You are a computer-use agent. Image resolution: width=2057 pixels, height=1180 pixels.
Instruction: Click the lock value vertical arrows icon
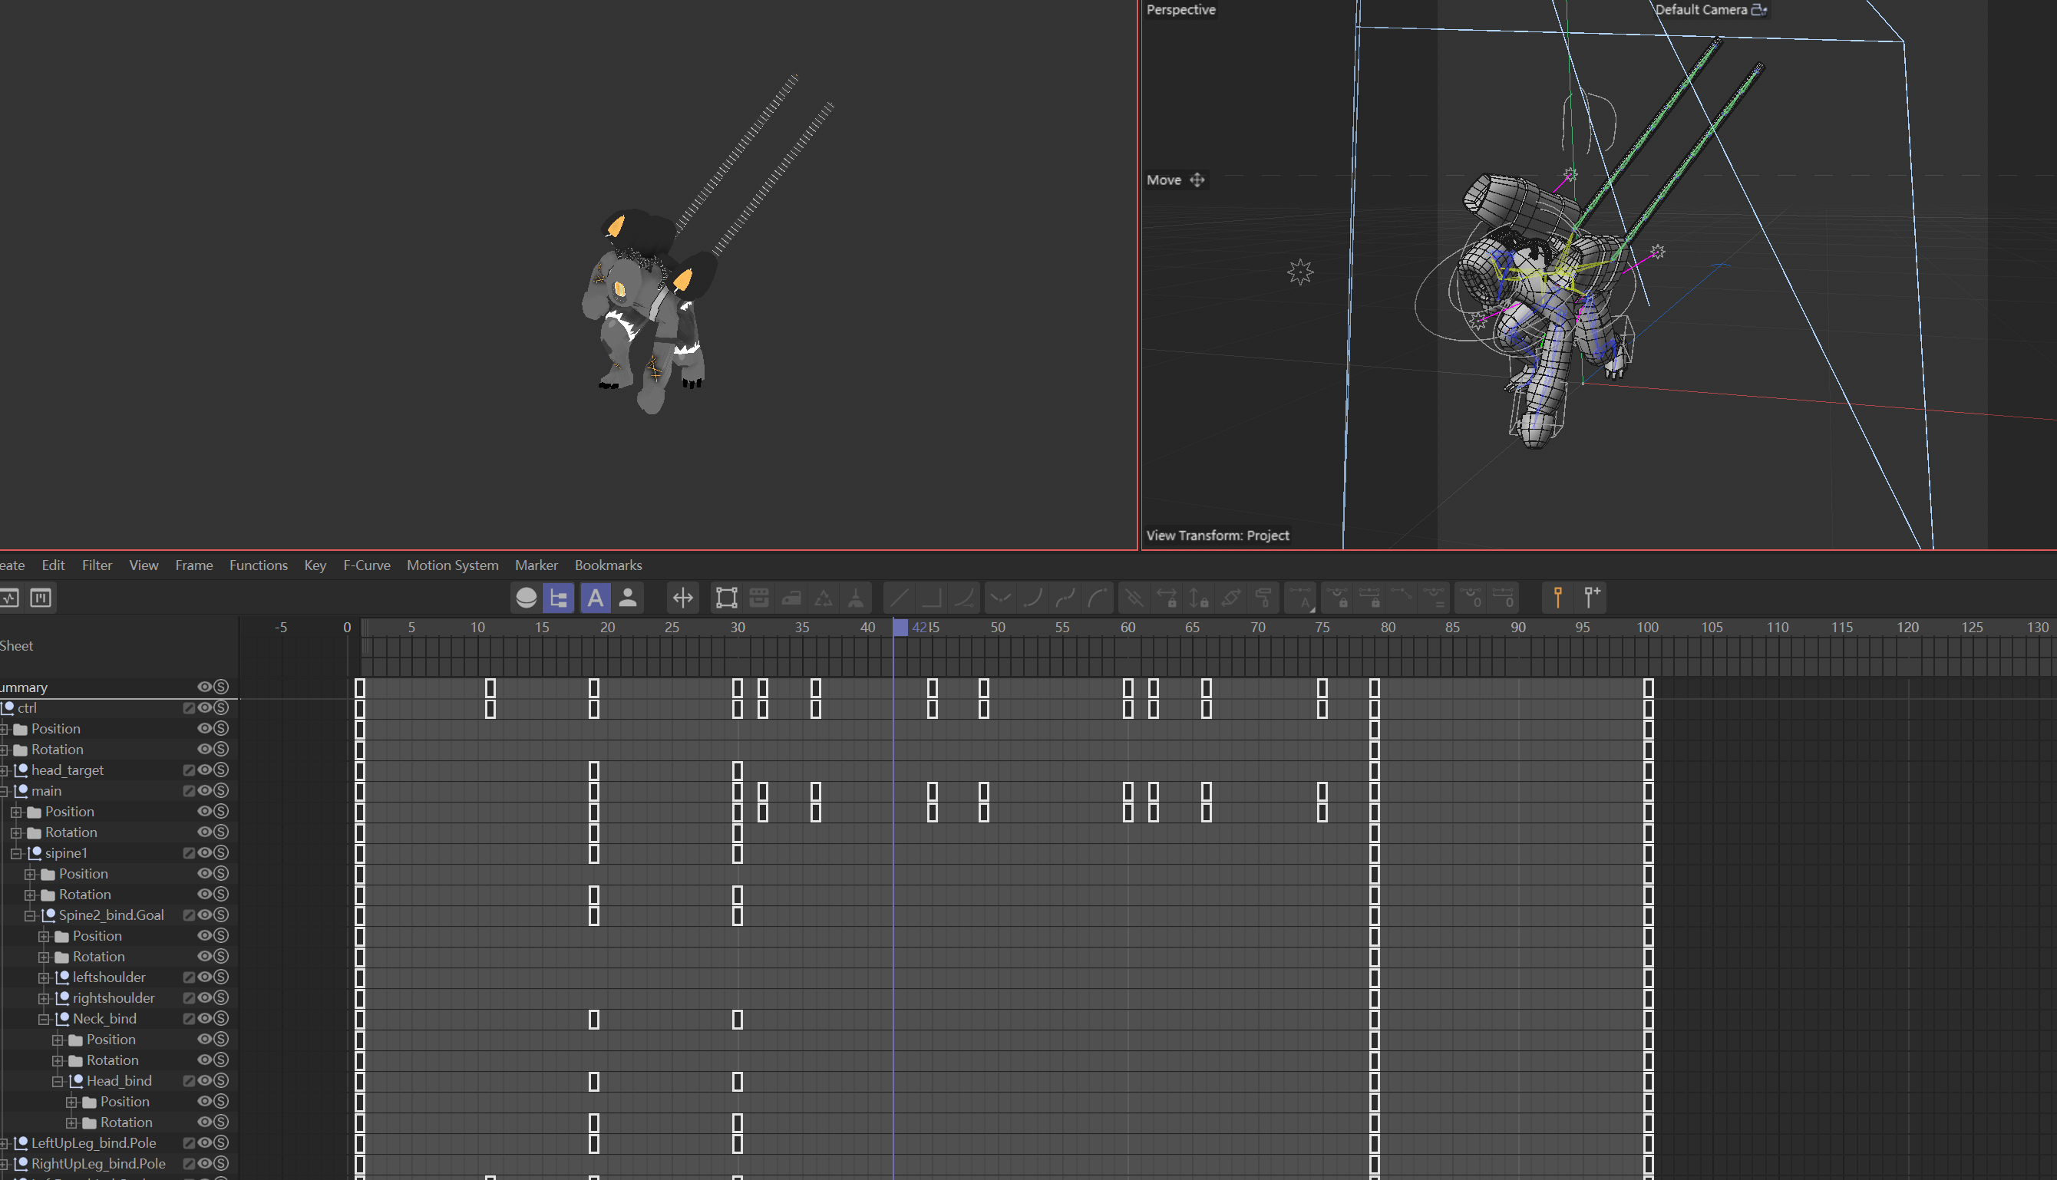1198,598
